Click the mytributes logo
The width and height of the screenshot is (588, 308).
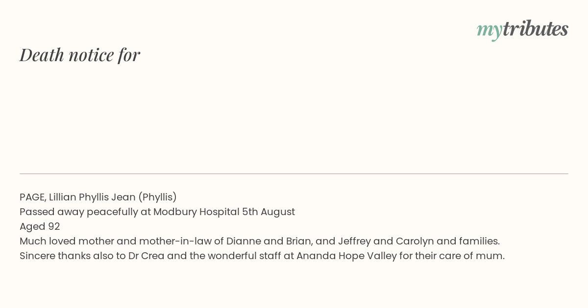[522, 30]
